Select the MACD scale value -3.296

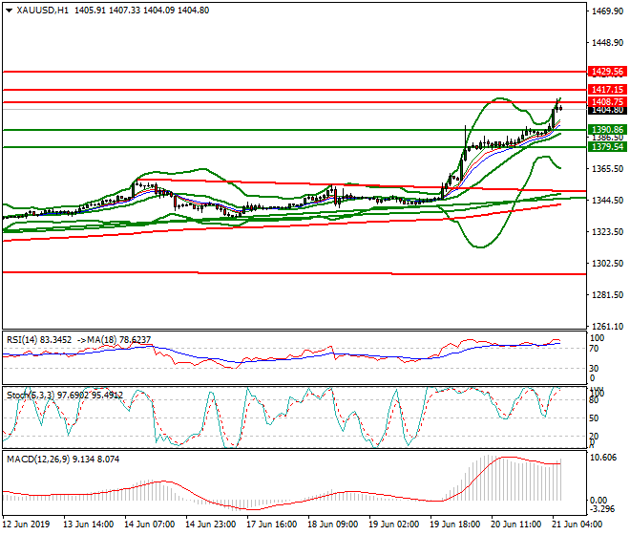coord(602,509)
